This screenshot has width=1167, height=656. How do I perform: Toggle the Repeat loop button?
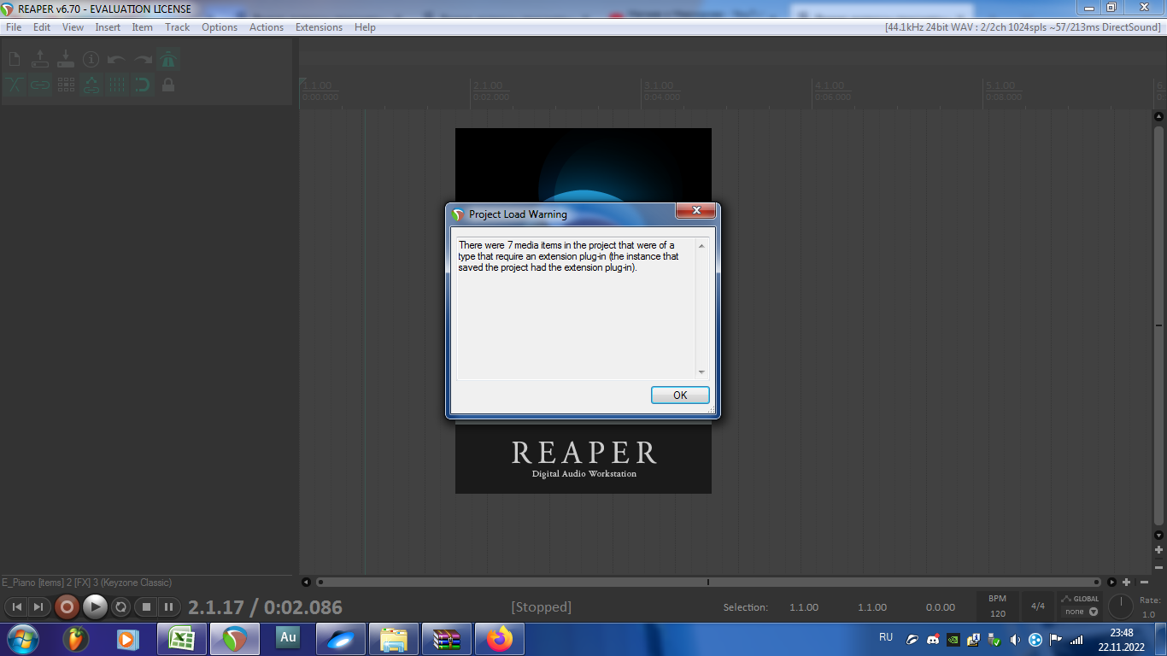121,607
